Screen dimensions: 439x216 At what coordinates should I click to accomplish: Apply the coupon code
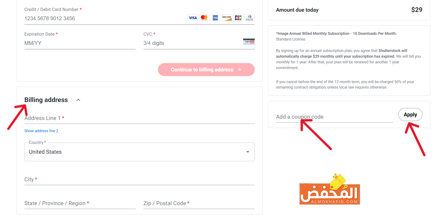[x=410, y=114]
